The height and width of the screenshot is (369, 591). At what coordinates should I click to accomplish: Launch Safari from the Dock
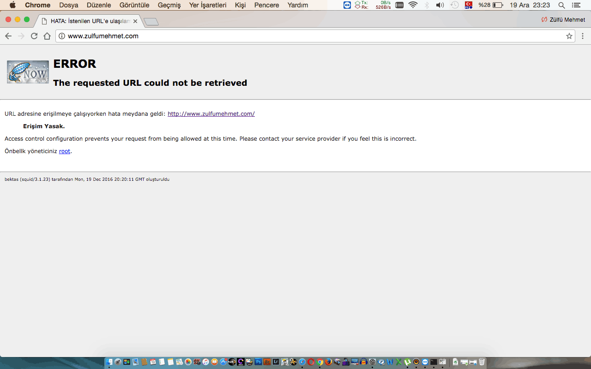pyautogui.click(x=302, y=362)
